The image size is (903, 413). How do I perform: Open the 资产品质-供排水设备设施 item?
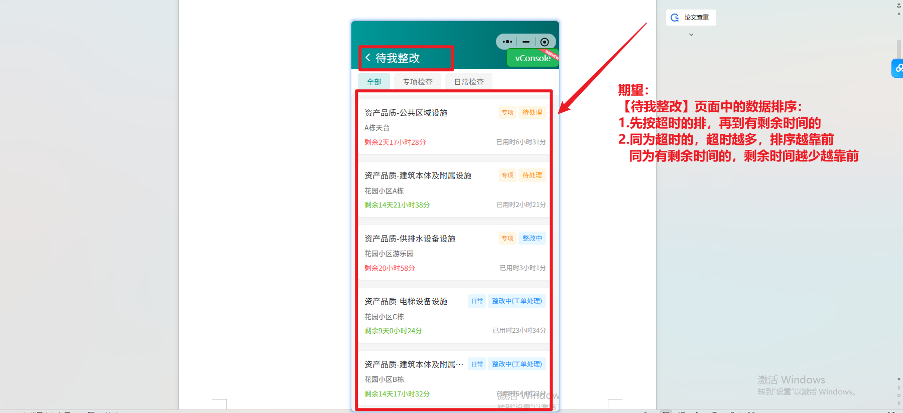point(410,239)
